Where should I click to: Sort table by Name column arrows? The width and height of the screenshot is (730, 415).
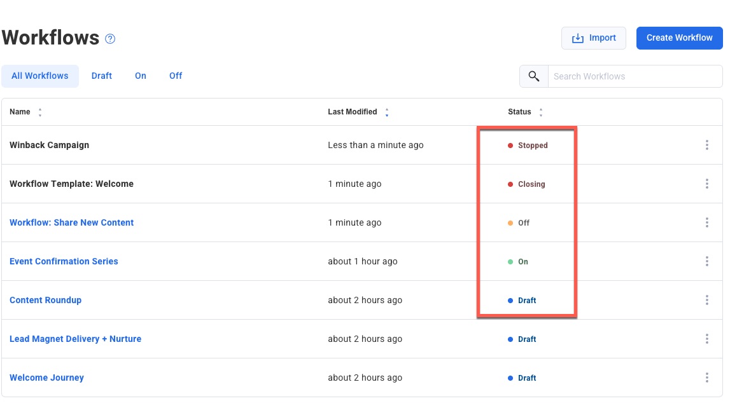tap(40, 112)
